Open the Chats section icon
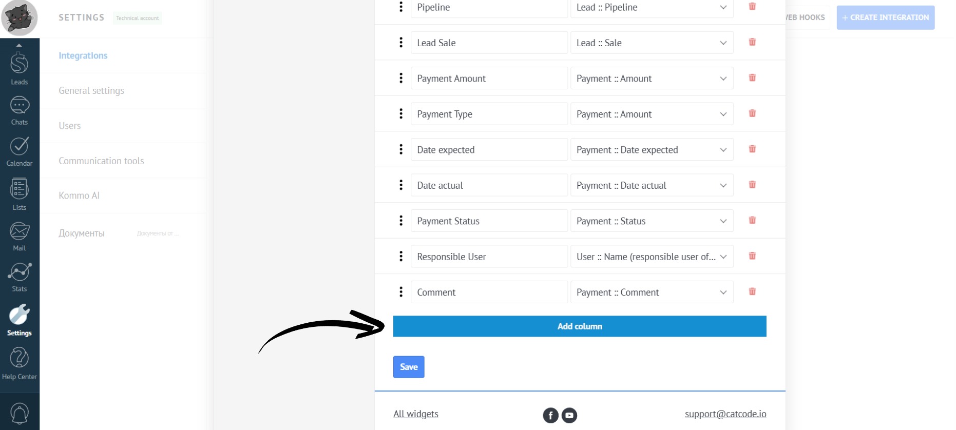Viewport: 956px width, 430px height. (x=20, y=110)
